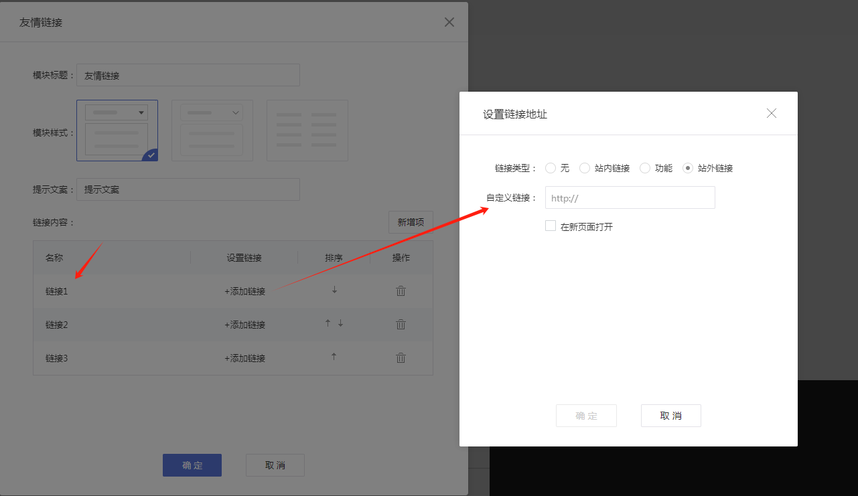858x496 pixels.
Task: Edit the 提示文案 input field
Action: point(188,189)
